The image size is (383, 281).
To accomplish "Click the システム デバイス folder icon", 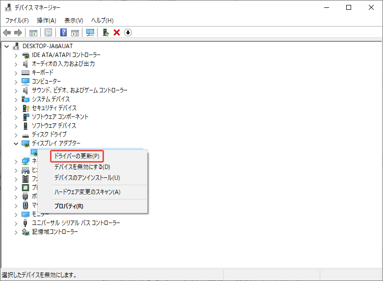I will point(26,99).
